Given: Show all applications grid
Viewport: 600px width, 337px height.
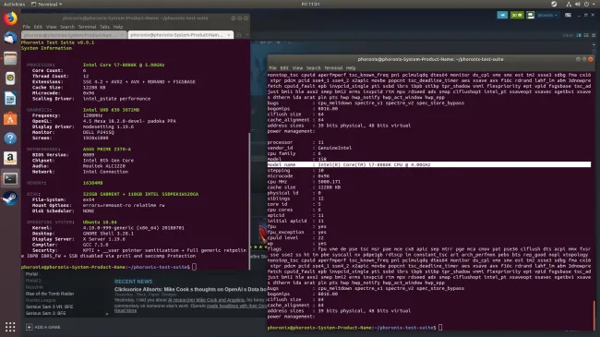Looking at the screenshot, I should [10, 327].
